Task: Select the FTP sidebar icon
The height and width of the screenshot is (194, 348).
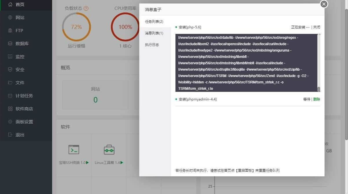Action: pyautogui.click(x=10, y=30)
